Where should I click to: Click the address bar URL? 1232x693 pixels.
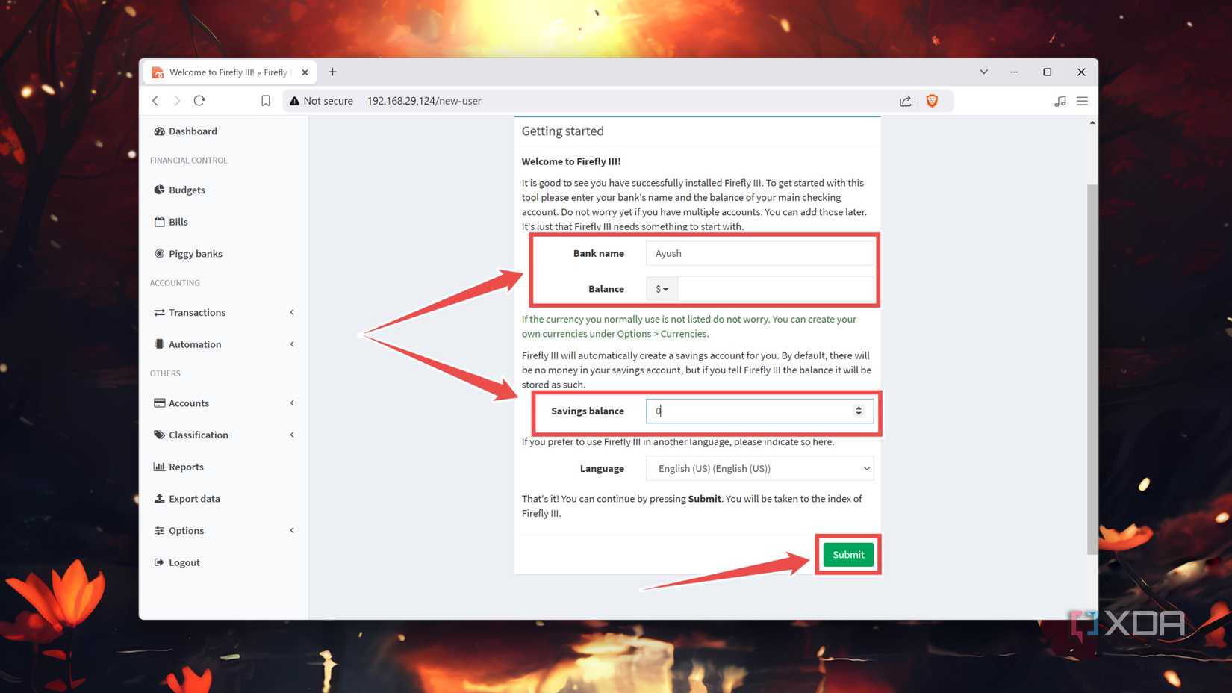point(424,101)
